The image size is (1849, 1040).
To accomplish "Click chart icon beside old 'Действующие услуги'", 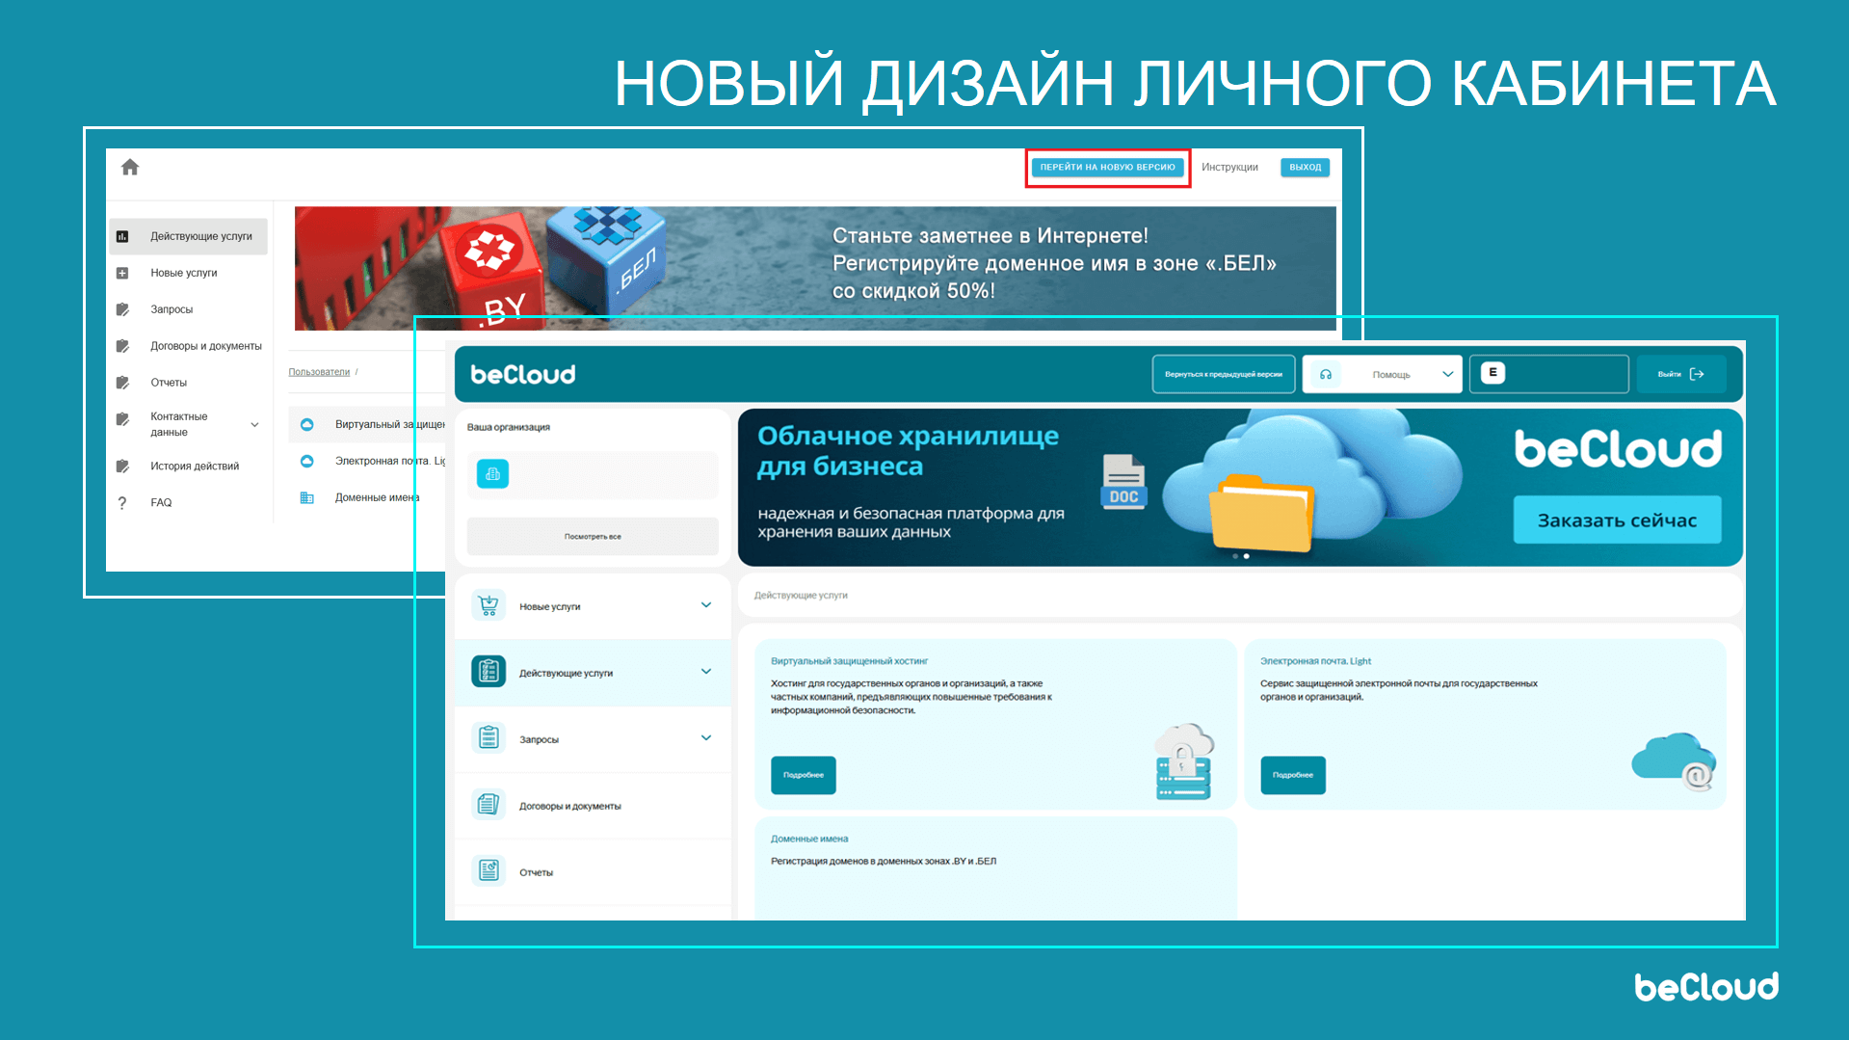I will click(x=122, y=236).
